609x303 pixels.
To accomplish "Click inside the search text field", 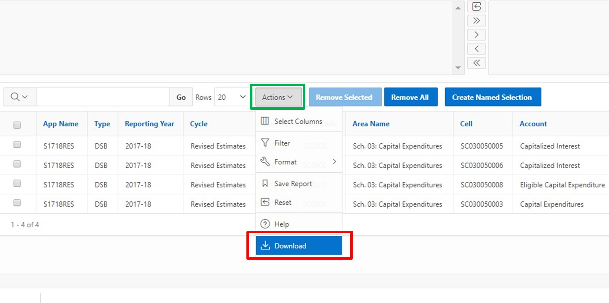I will [103, 97].
